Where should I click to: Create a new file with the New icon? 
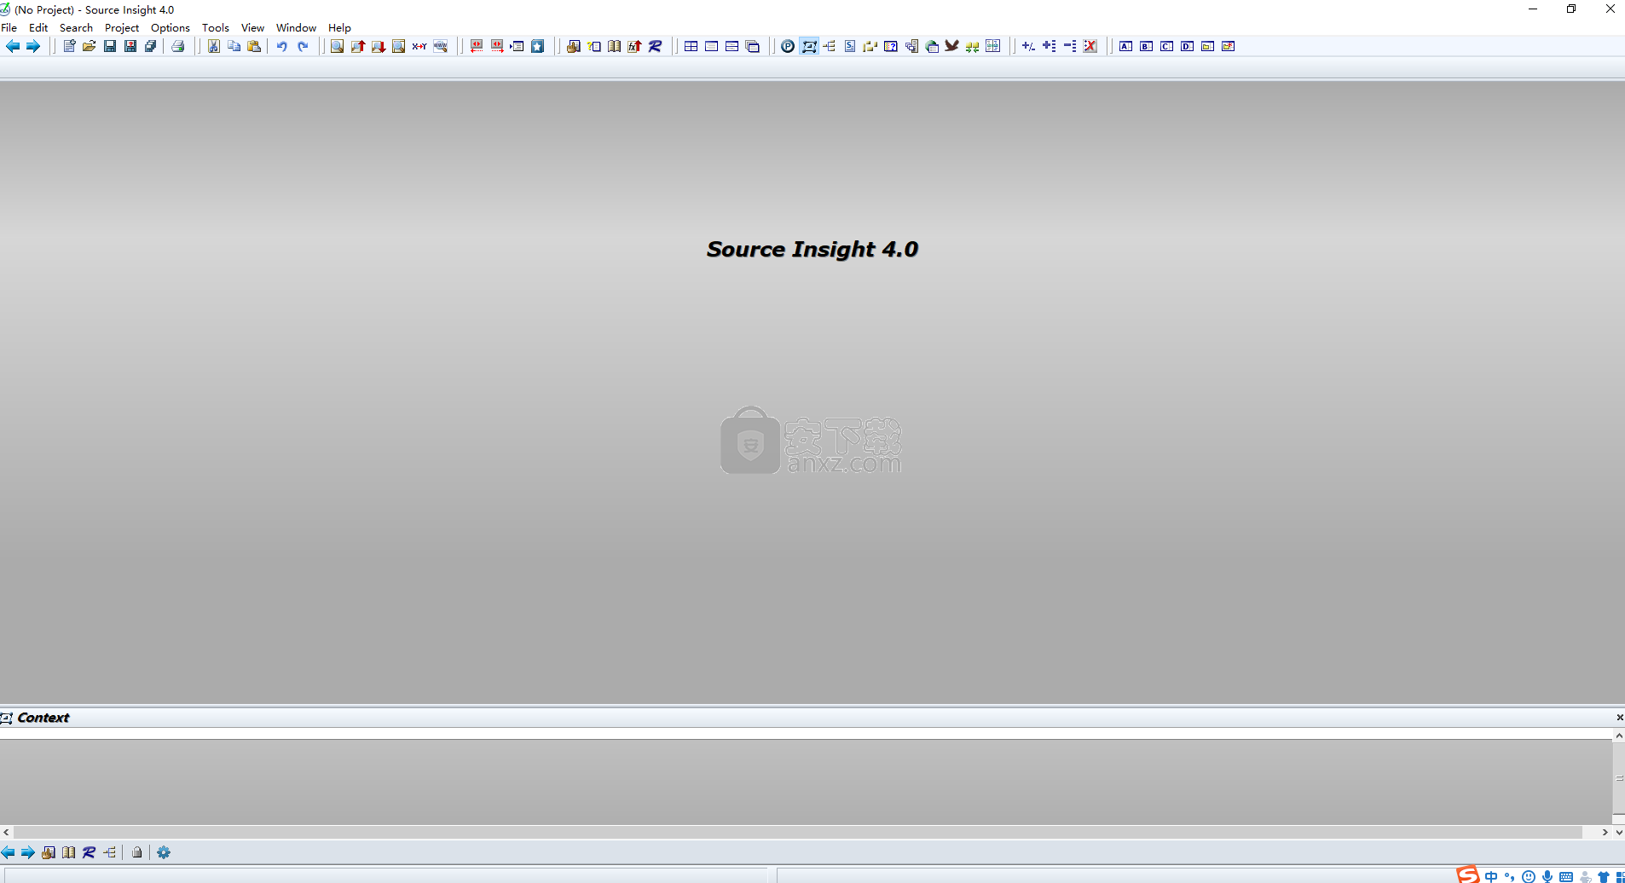click(69, 46)
